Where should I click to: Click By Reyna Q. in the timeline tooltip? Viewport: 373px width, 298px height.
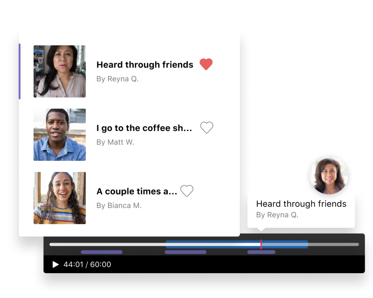click(x=277, y=215)
